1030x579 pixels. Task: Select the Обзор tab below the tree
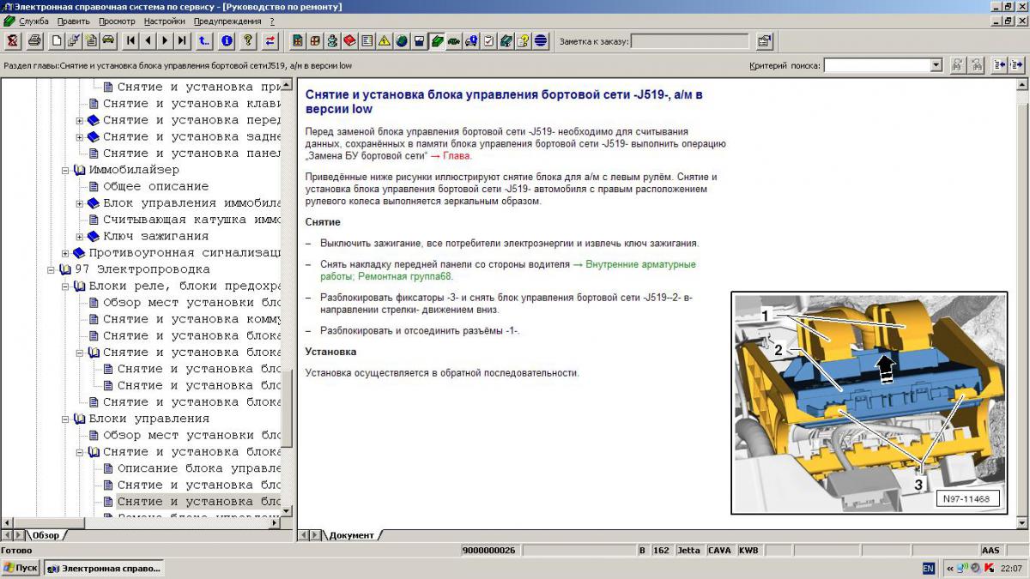(x=45, y=535)
